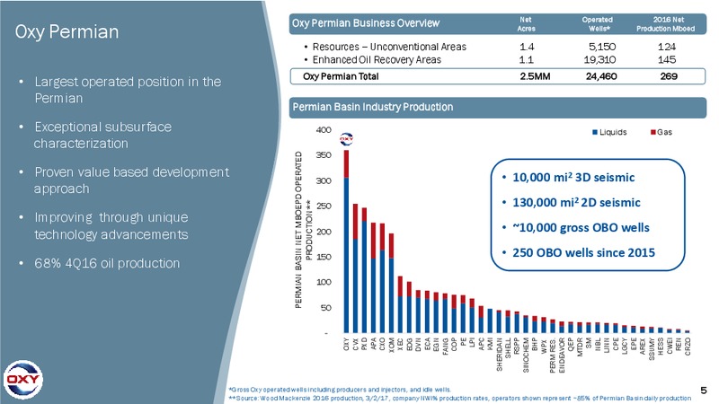The width and height of the screenshot is (719, 404).
Task: Click the 145 net production value
Action: 667,59
